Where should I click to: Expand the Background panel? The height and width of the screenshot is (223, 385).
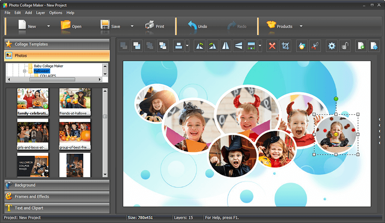coord(57,185)
